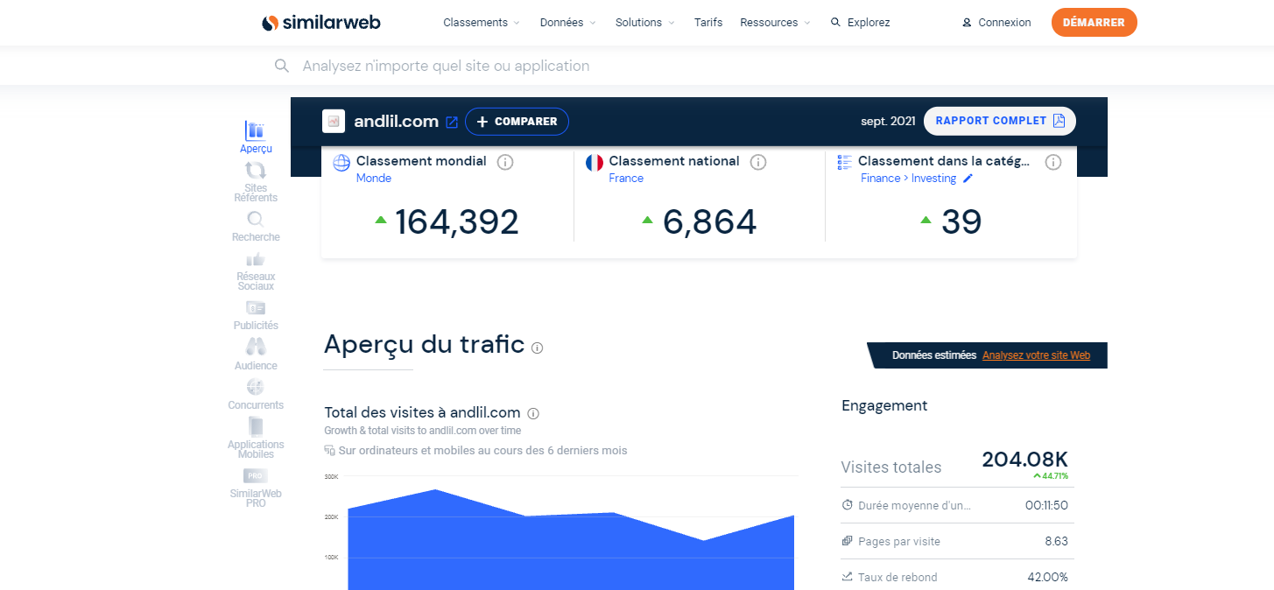Open SimilarWeb PRO sidebar icon
Image resolution: width=1274 pixels, height=590 pixels.
(x=256, y=475)
